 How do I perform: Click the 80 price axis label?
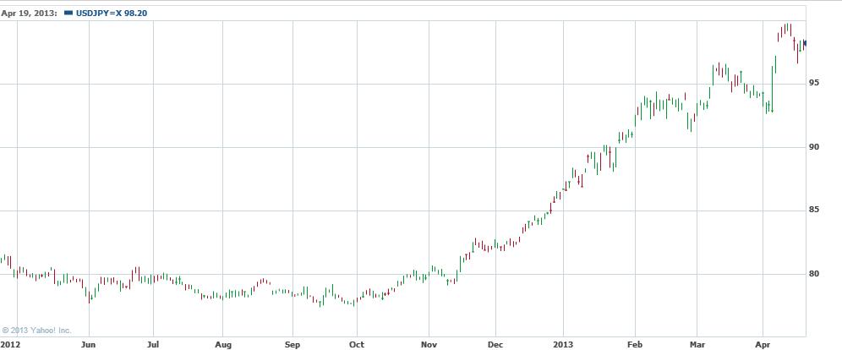point(815,273)
